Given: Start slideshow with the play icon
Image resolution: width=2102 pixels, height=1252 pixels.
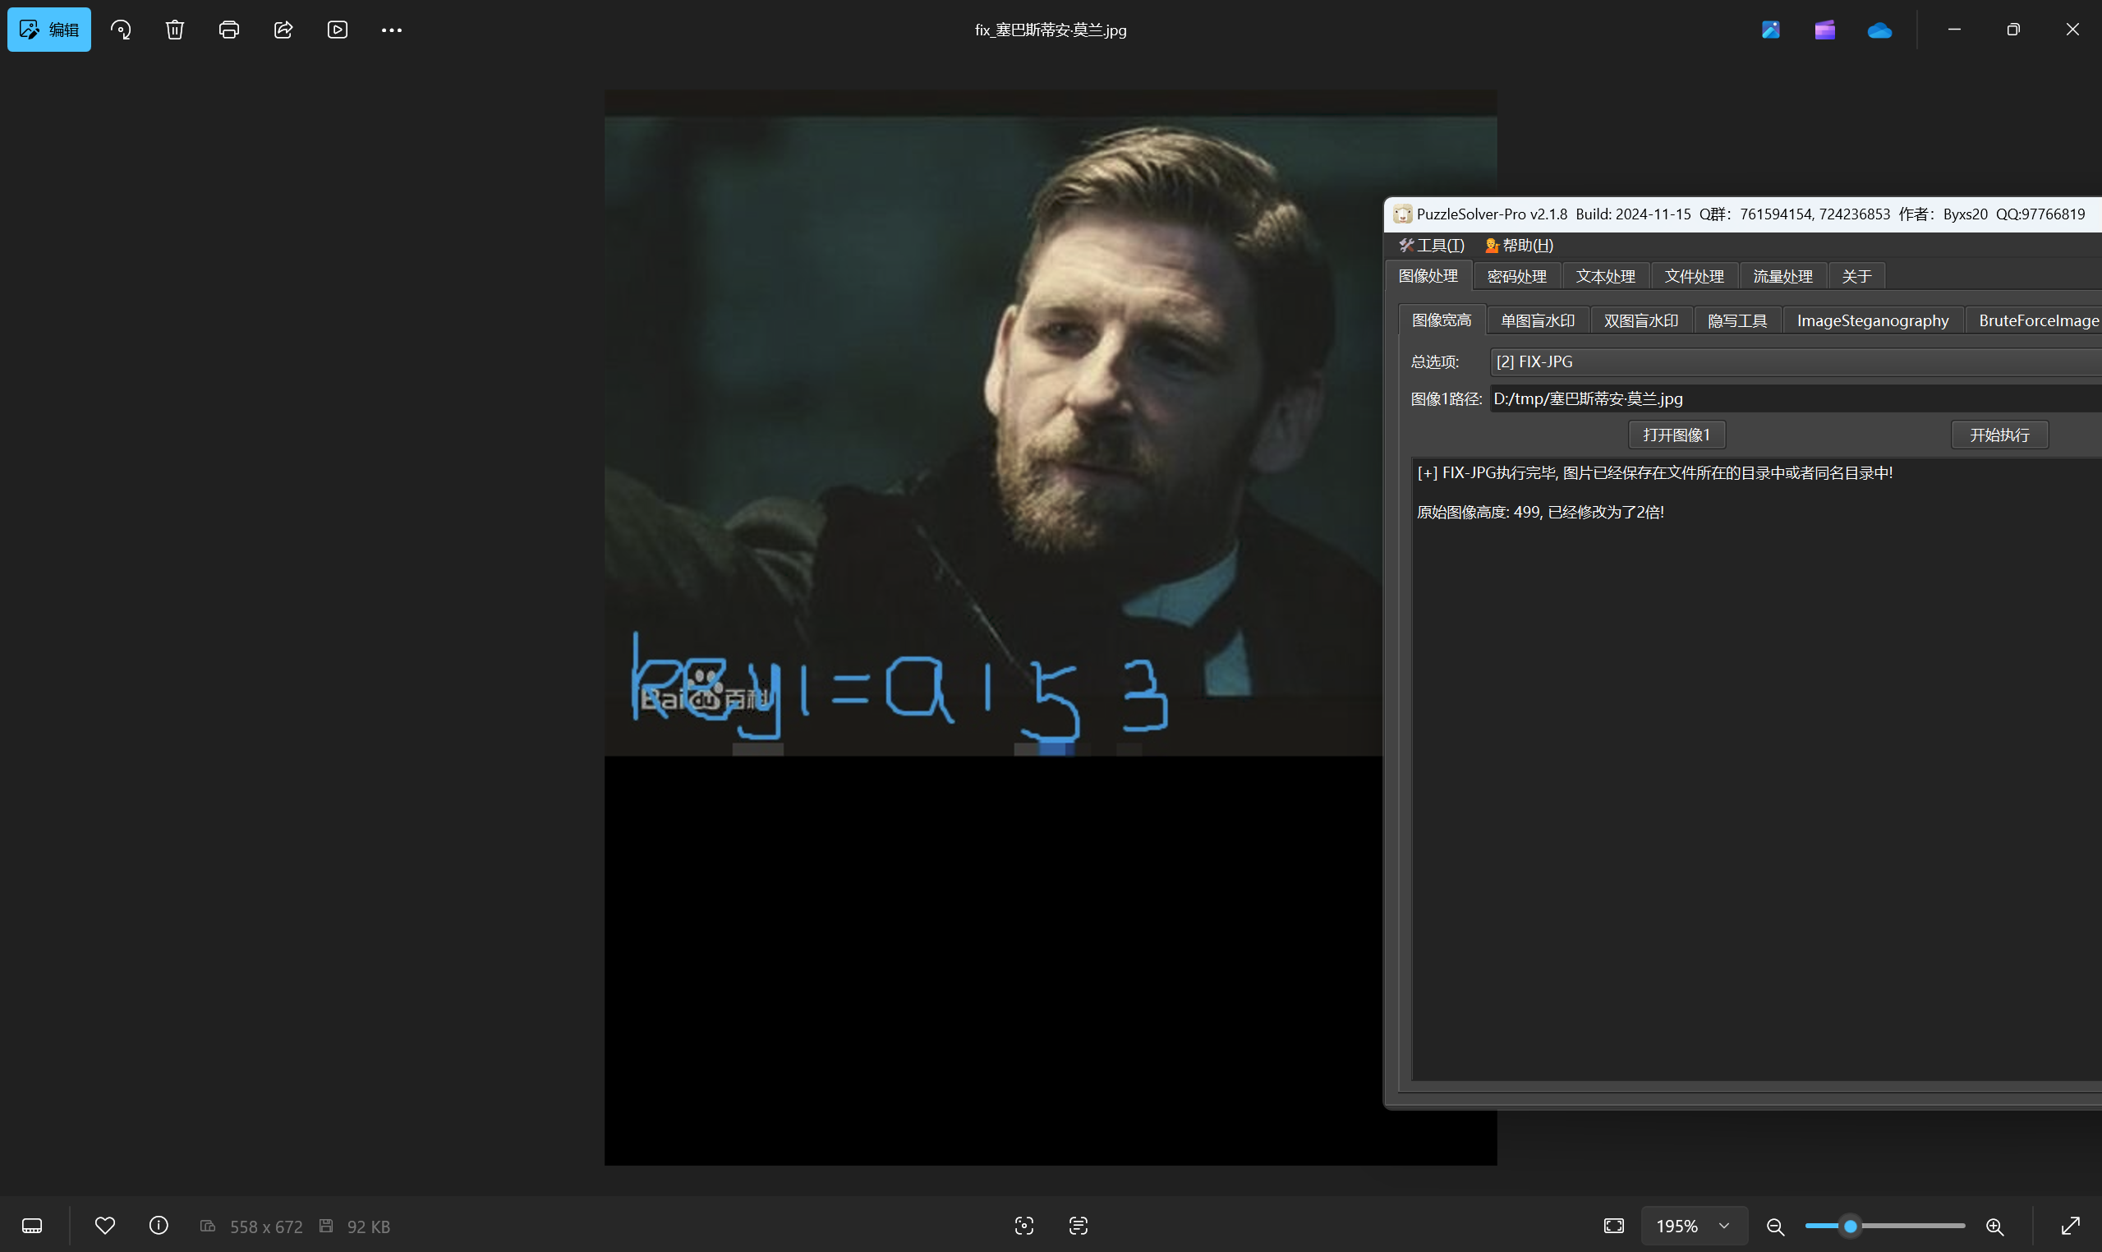Looking at the screenshot, I should (338, 30).
